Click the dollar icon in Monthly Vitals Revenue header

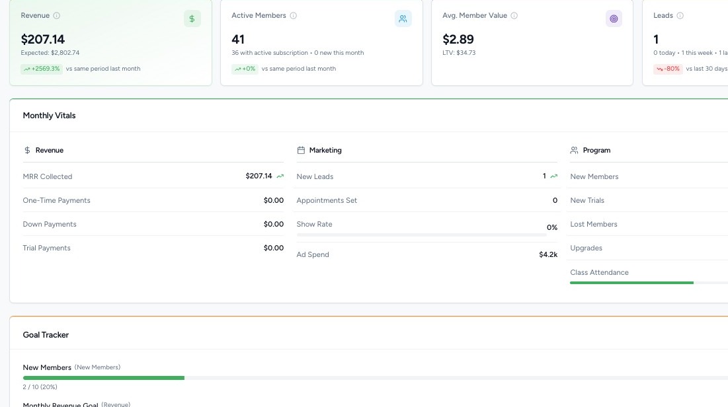pos(27,151)
